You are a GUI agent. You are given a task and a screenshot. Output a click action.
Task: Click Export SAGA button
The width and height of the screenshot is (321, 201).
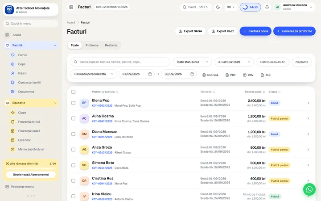190,31
